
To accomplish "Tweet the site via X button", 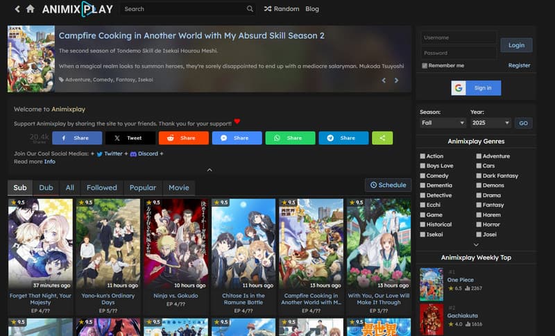I will click(130, 138).
